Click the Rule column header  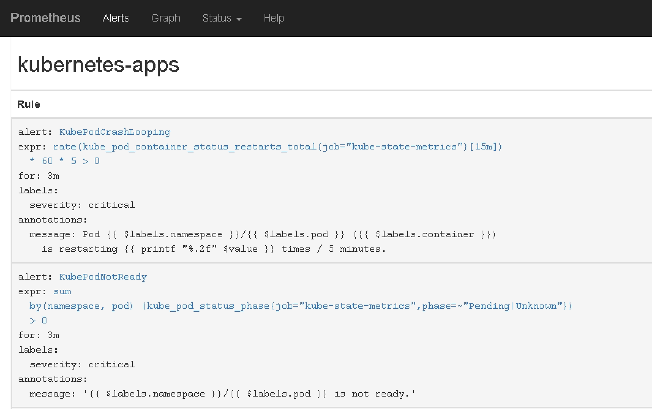[29, 104]
